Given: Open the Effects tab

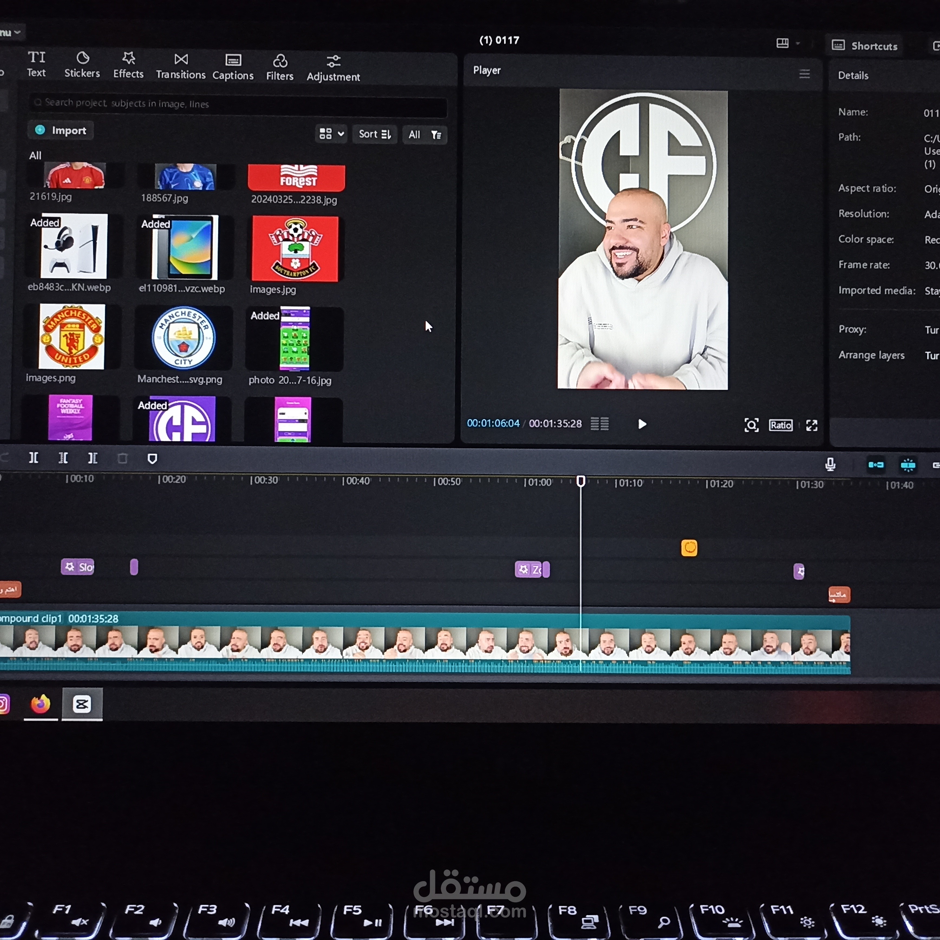Looking at the screenshot, I should coord(128,65).
